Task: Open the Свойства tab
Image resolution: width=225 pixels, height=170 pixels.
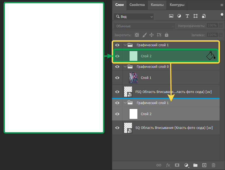Action: 137,5
